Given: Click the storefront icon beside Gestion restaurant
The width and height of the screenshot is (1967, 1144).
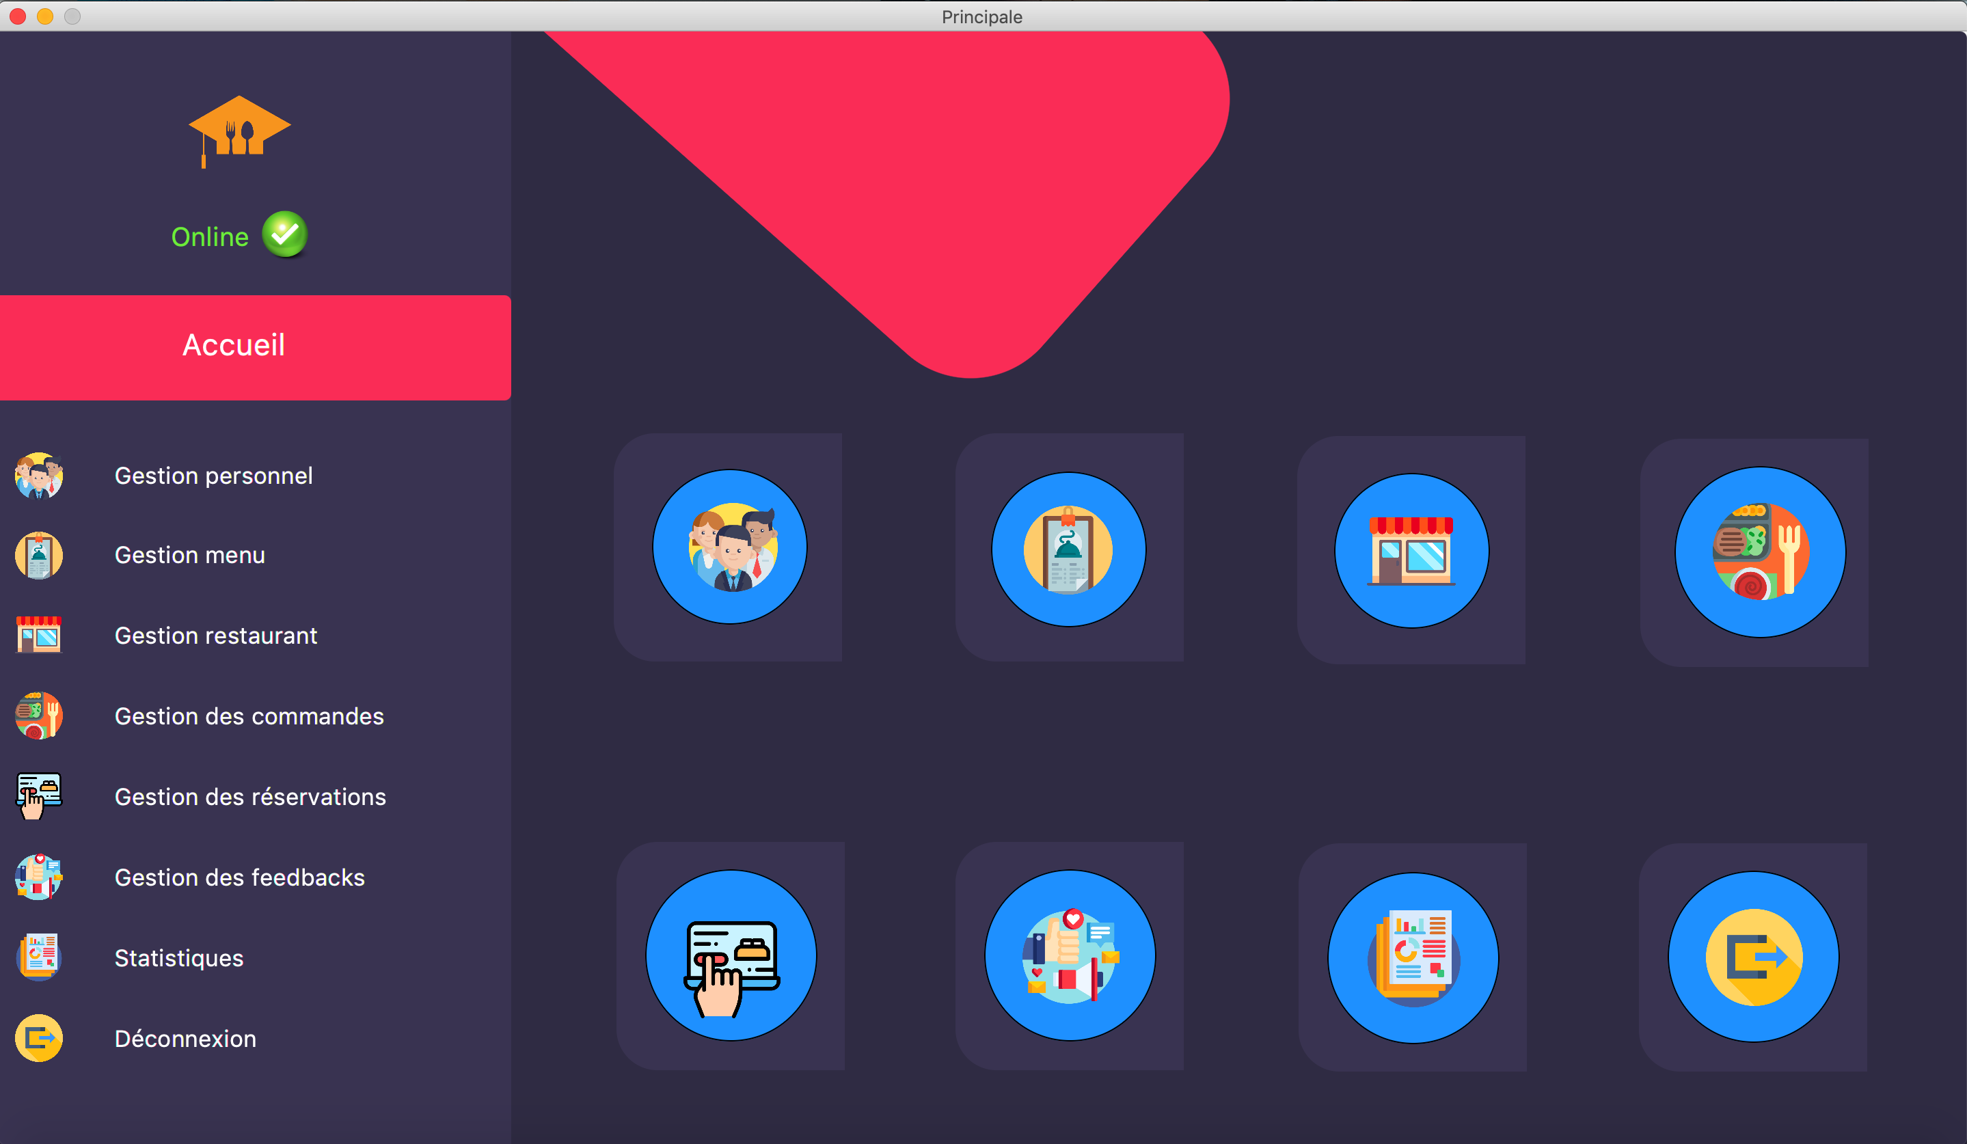Looking at the screenshot, I should tap(38, 635).
